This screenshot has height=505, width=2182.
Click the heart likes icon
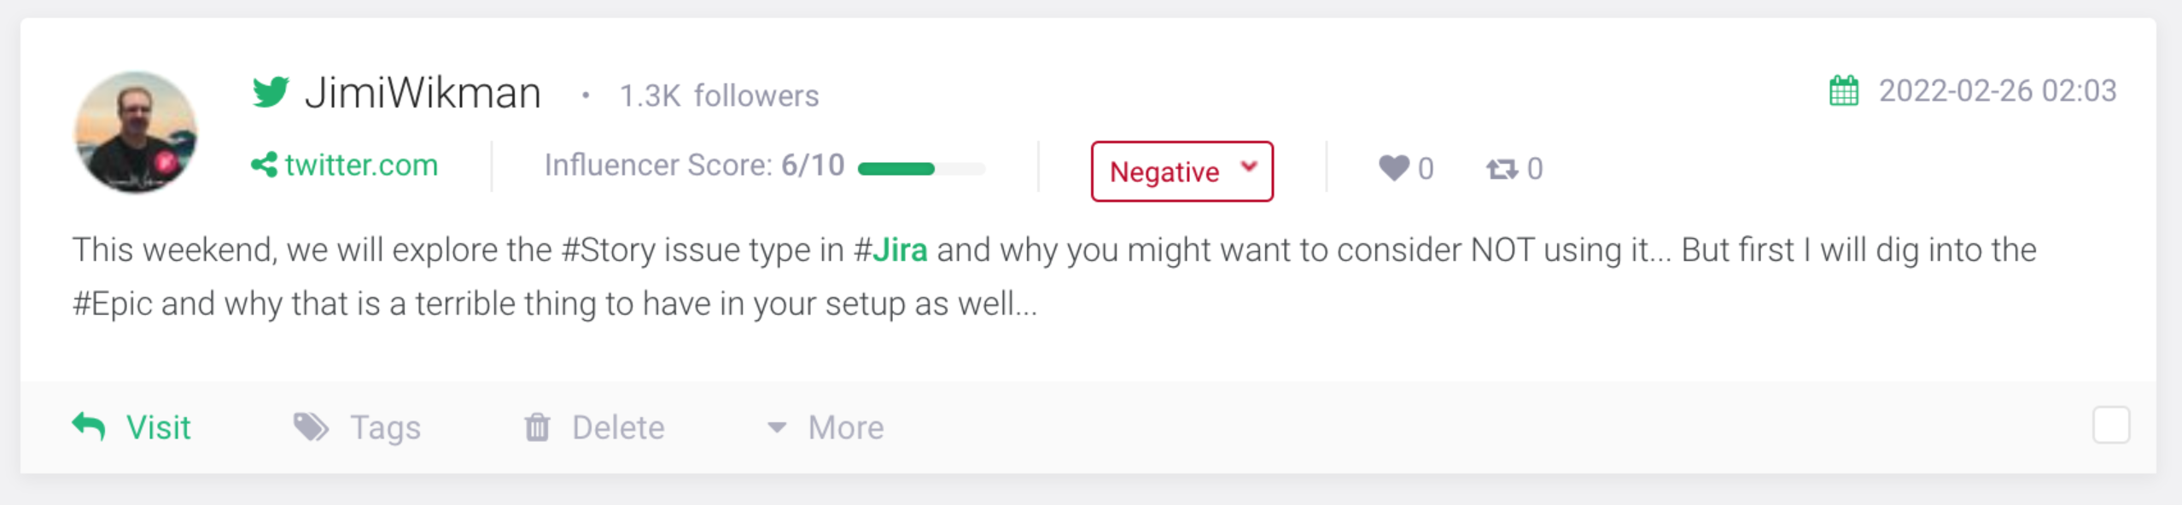tap(1393, 168)
